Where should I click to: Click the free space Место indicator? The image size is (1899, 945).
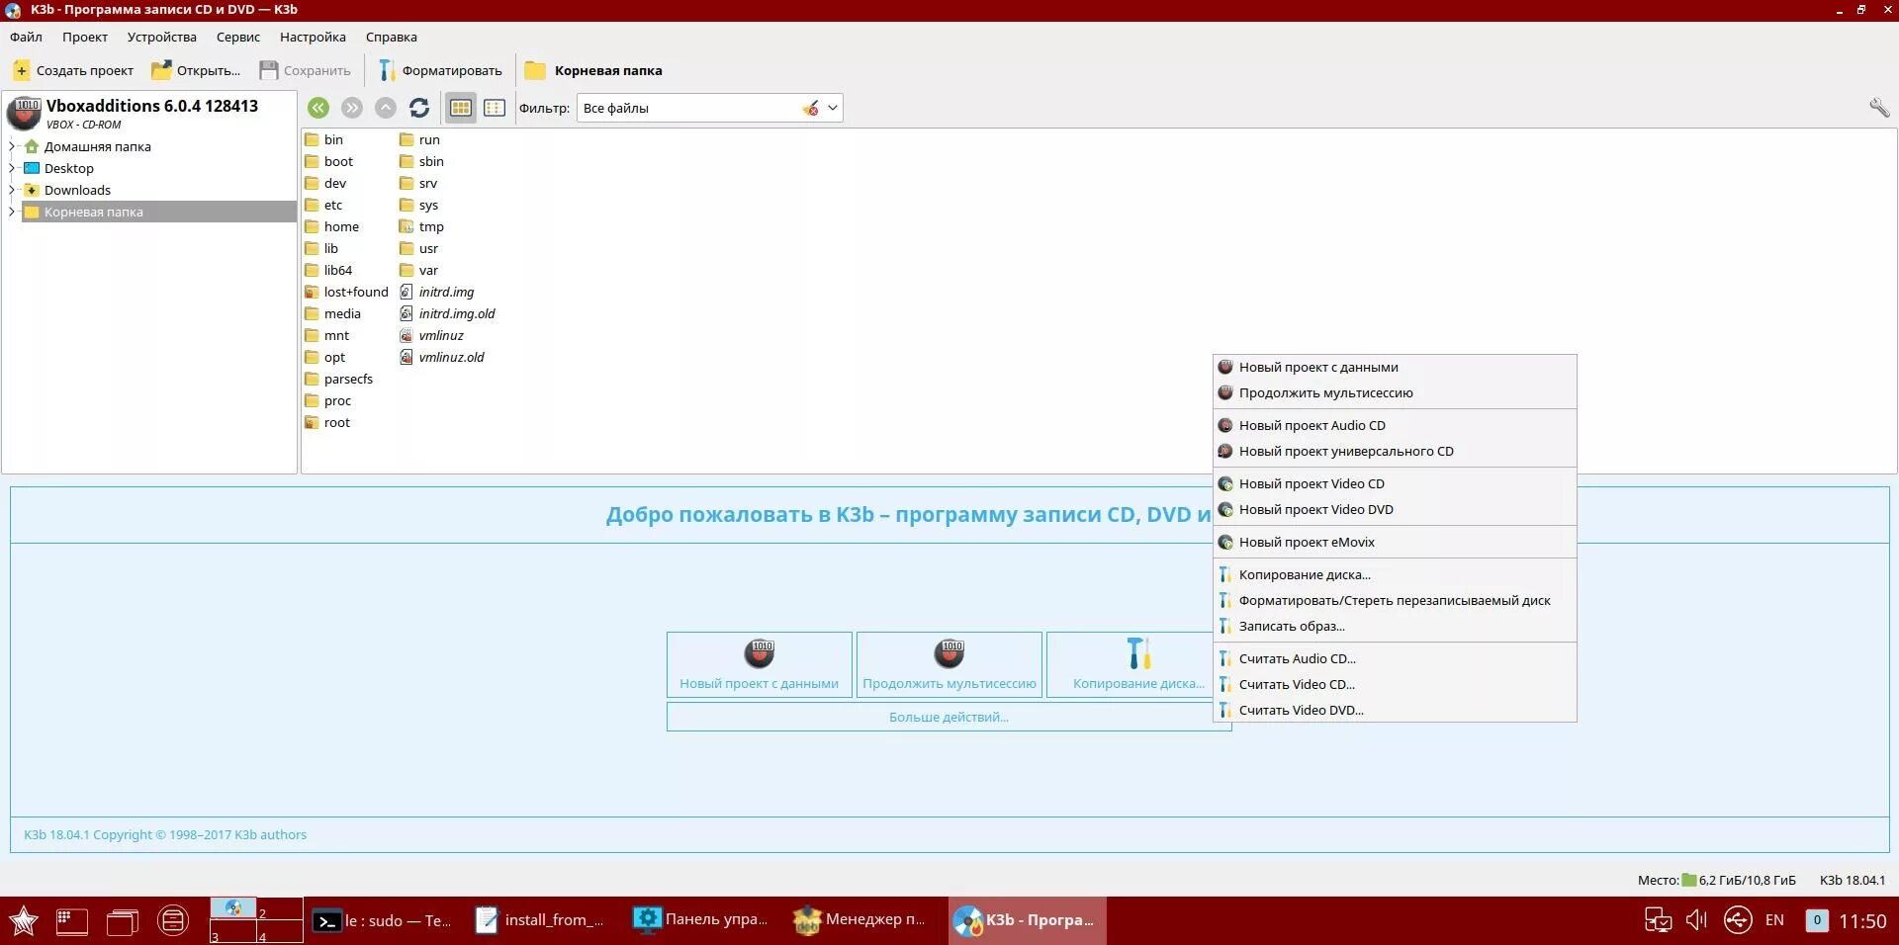pos(1716,880)
